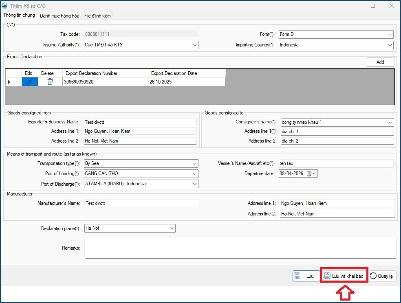Screen dimensions: 401x303
Task: Open the File đính kèm tab
Action: (x=97, y=16)
